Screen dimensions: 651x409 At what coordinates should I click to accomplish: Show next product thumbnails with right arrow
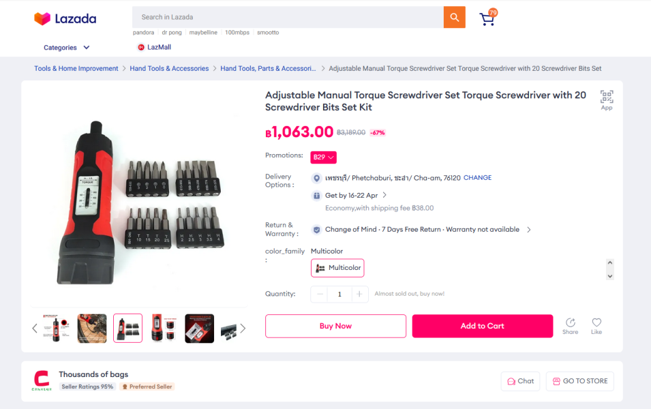[243, 329]
